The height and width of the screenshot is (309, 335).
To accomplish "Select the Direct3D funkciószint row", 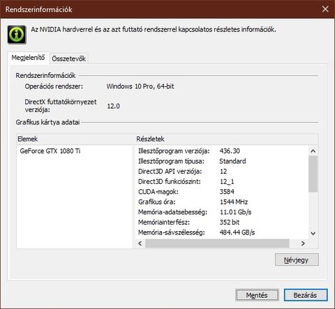I will 222,182.
